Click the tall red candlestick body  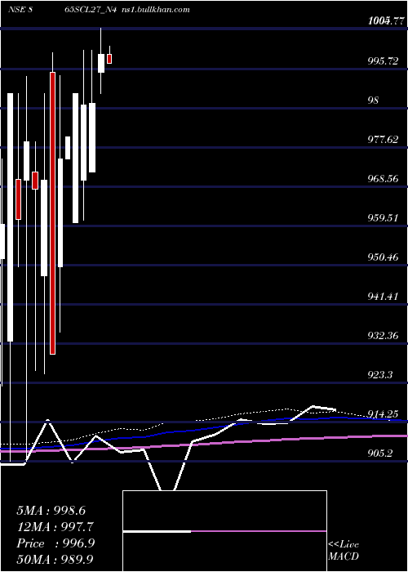53,213
